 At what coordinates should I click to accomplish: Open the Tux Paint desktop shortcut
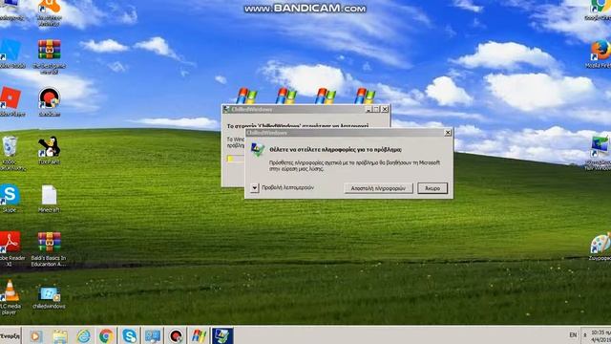pos(49,150)
